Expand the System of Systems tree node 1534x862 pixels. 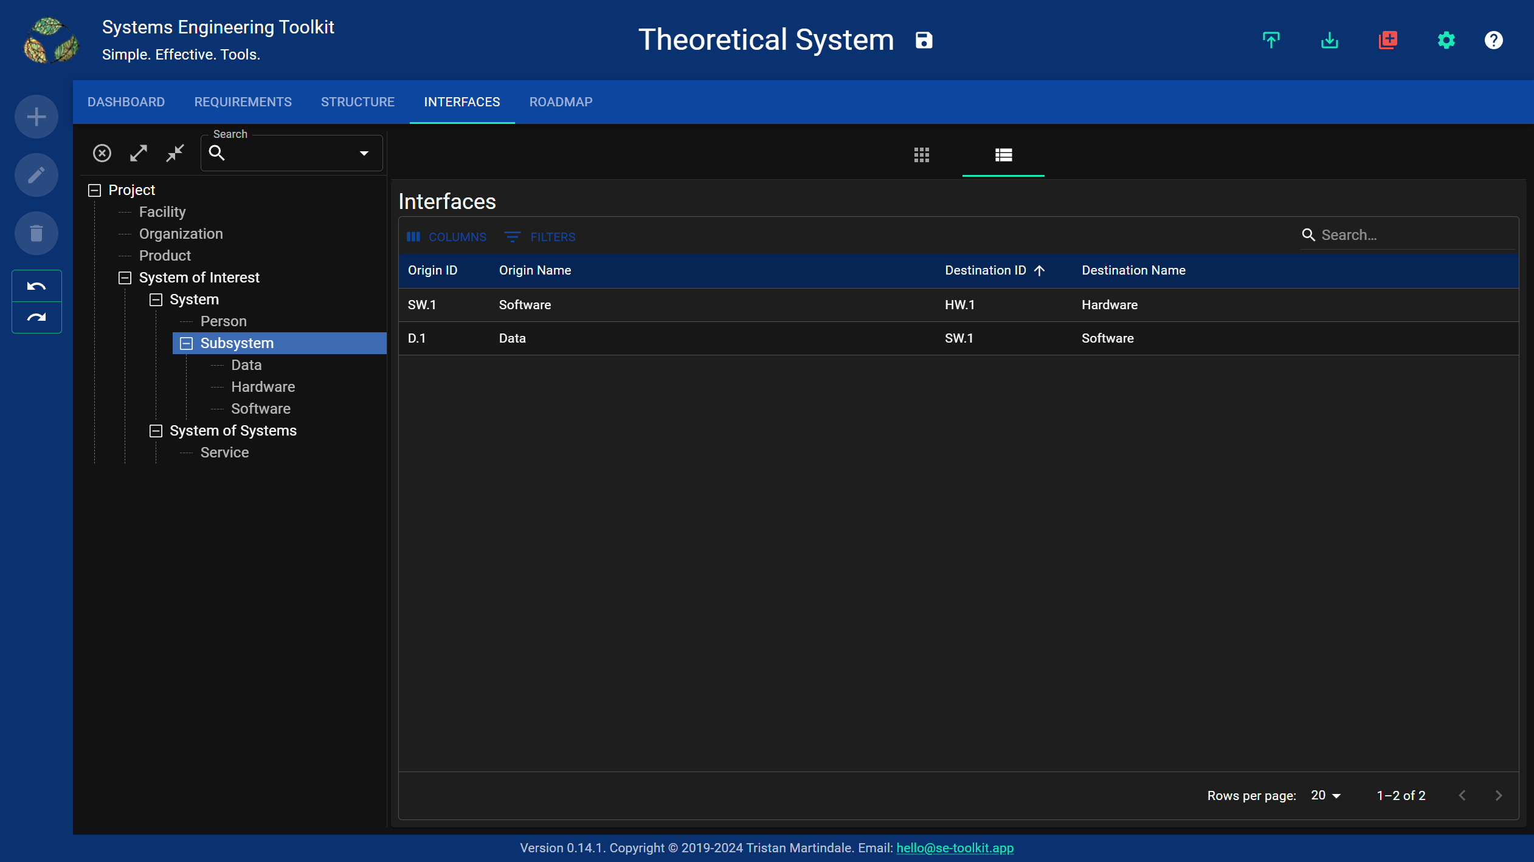(x=156, y=431)
